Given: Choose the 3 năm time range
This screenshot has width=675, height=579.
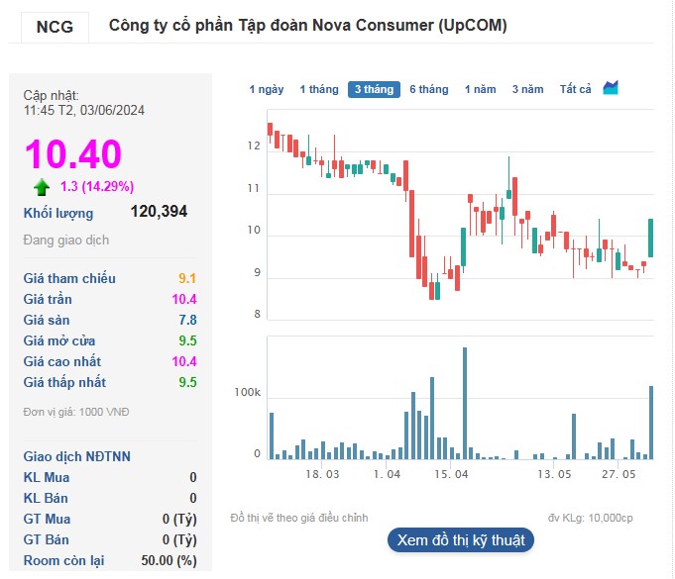Looking at the screenshot, I should tap(527, 89).
